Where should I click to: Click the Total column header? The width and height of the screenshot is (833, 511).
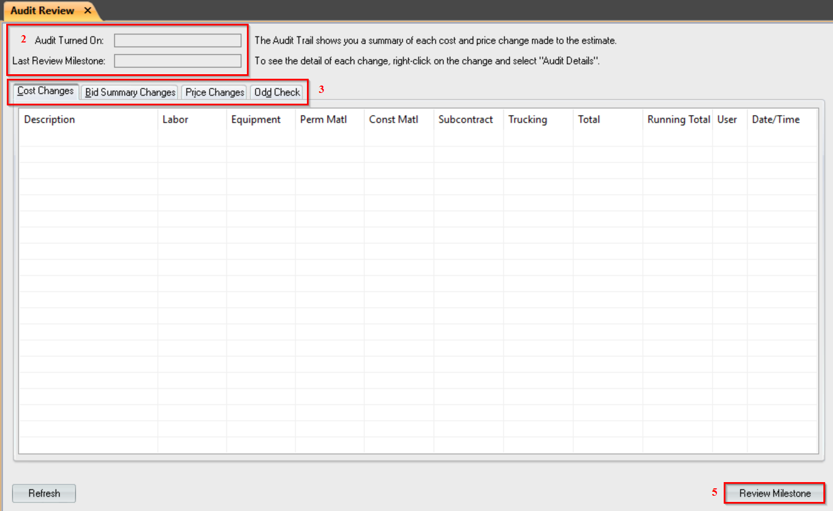[608, 120]
